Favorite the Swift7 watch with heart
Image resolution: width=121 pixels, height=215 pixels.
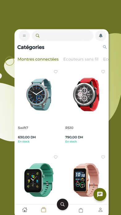pos(56,72)
